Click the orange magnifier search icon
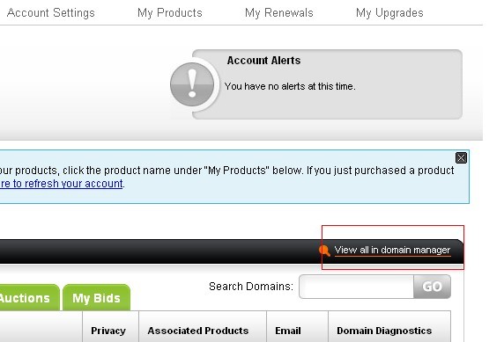Screen dimensions: 504x342 point(324,251)
